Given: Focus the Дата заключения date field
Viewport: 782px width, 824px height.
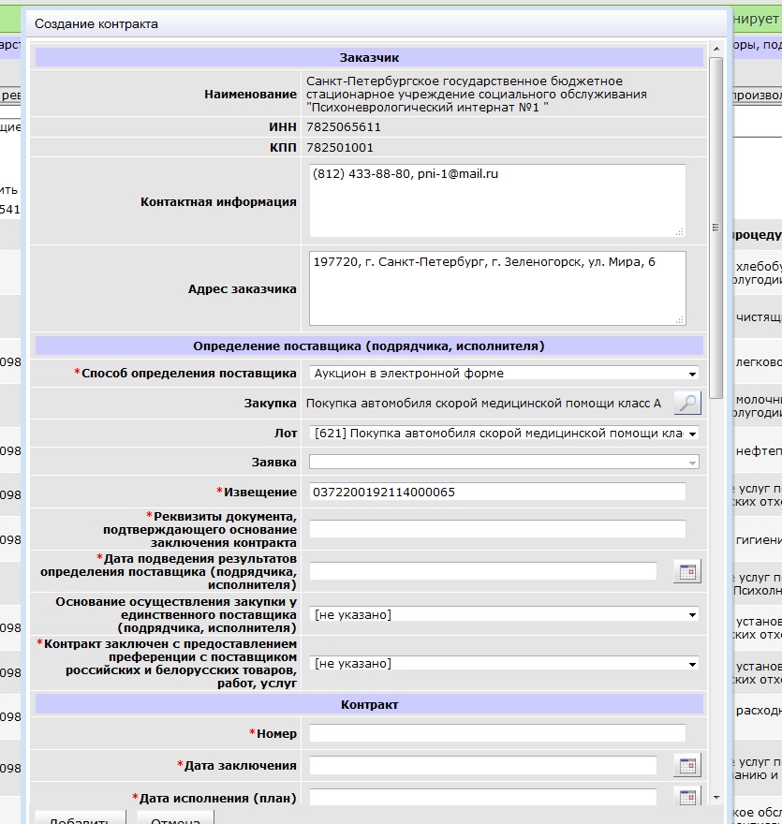Looking at the screenshot, I should 483,765.
